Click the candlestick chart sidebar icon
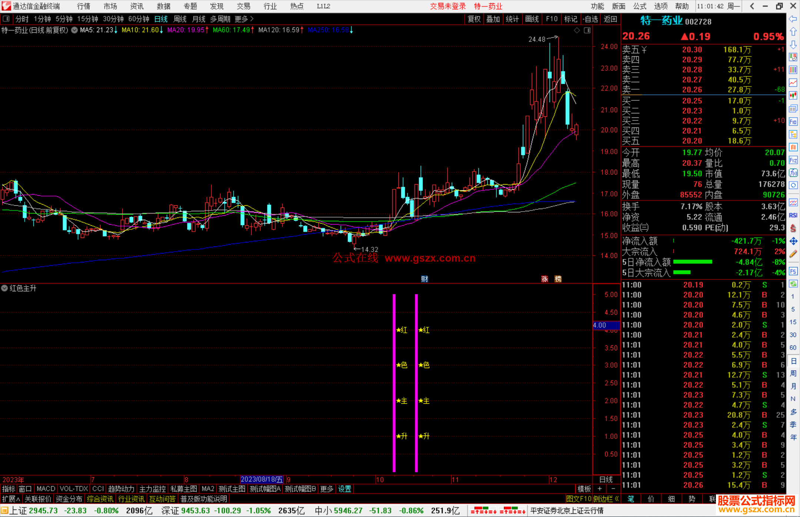 click(793, 95)
